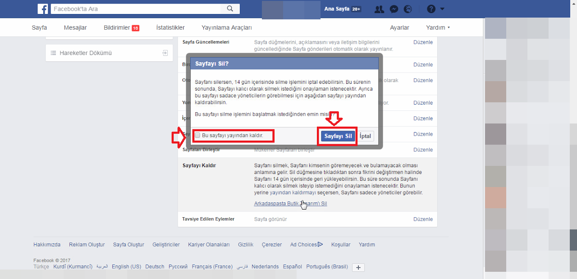Expand the Yardım dropdown in page nav

tap(438, 27)
